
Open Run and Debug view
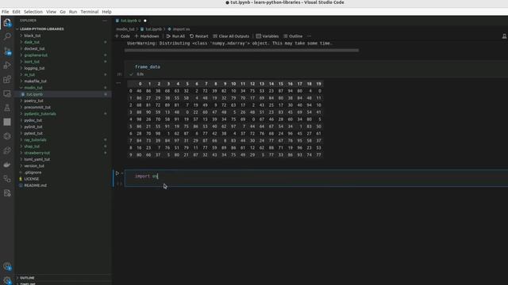(7, 65)
